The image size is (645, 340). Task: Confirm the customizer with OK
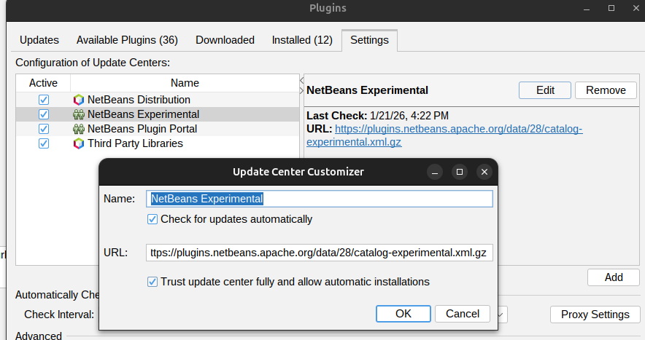pos(403,314)
